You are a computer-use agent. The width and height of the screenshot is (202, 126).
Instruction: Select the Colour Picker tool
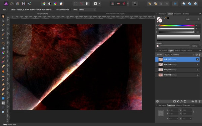[3, 25]
